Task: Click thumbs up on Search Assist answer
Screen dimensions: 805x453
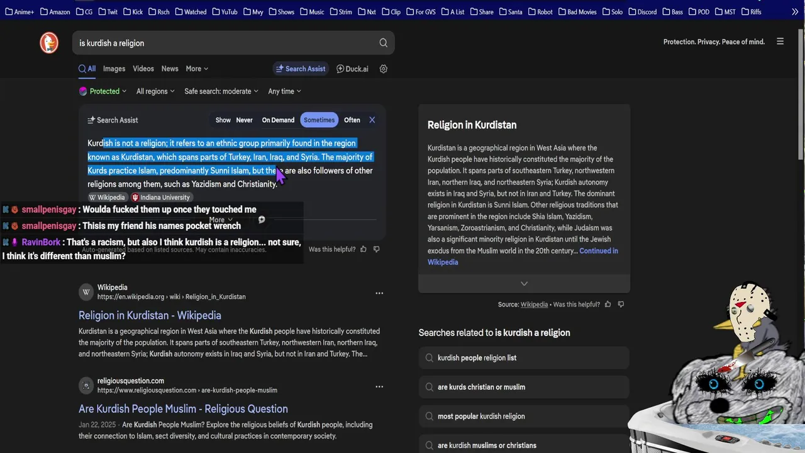Action: (364, 249)
